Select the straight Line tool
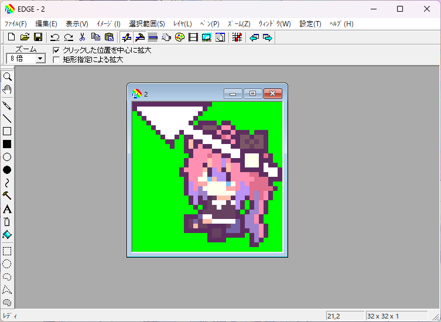 pos(7,118)
